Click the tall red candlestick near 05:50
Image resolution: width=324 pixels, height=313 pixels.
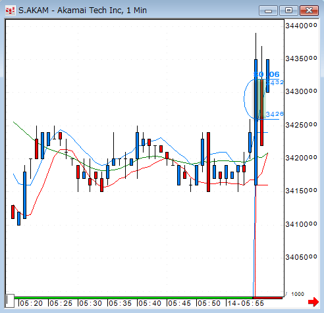click(x=208, y=162)
